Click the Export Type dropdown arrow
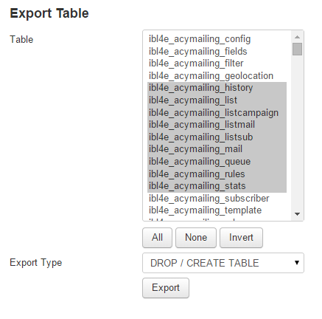 297,263
